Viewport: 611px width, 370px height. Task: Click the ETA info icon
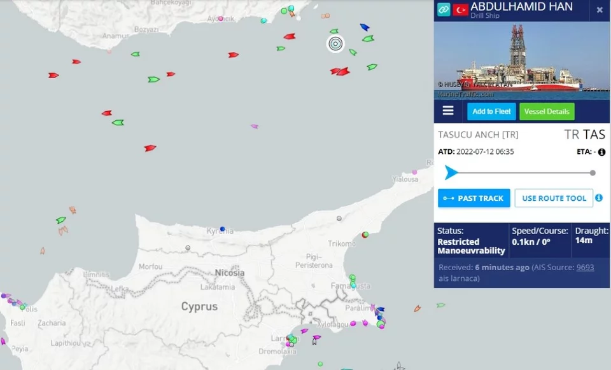click(x=601, y=152)
